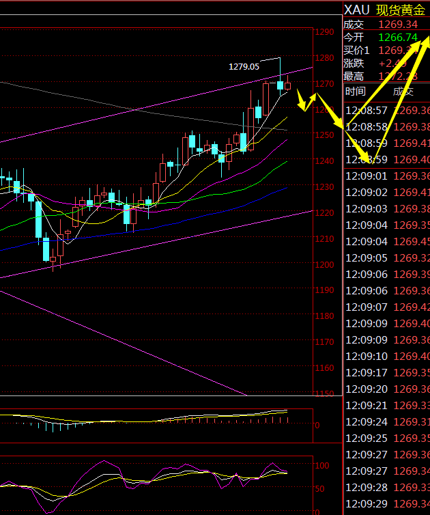Click the 1279.05 high price annotation
430x515 pixels.
click(x=244, y=67)
